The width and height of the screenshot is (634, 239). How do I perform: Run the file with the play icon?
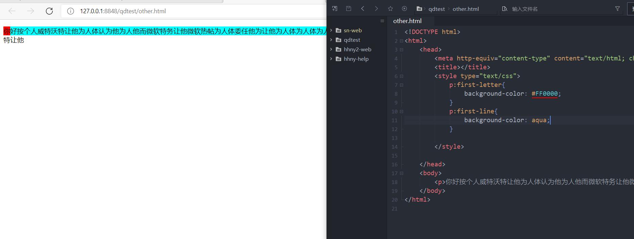[404, 8]
